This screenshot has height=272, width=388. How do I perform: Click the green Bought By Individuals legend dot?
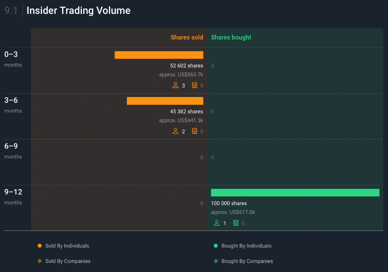216,246
